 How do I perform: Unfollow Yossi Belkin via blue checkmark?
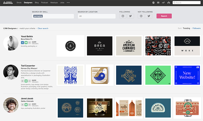point(22,43)
